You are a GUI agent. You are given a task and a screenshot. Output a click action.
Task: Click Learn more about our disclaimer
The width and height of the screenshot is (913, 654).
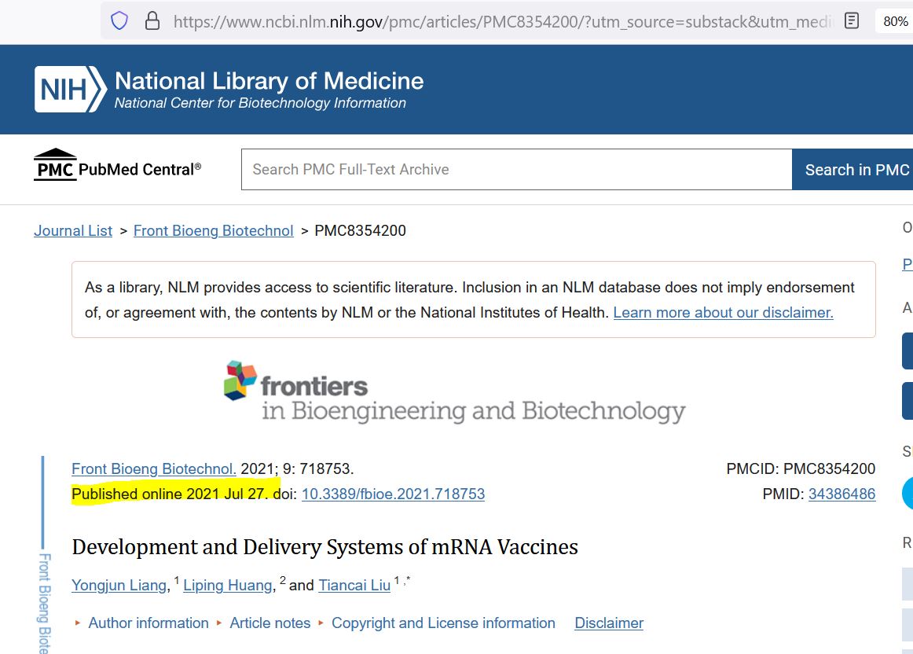[x=723, y=312]
